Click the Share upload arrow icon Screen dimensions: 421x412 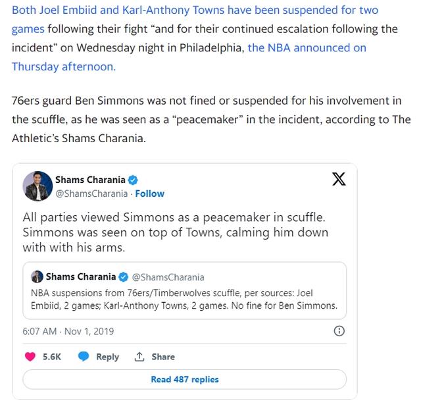pos(139,357)
